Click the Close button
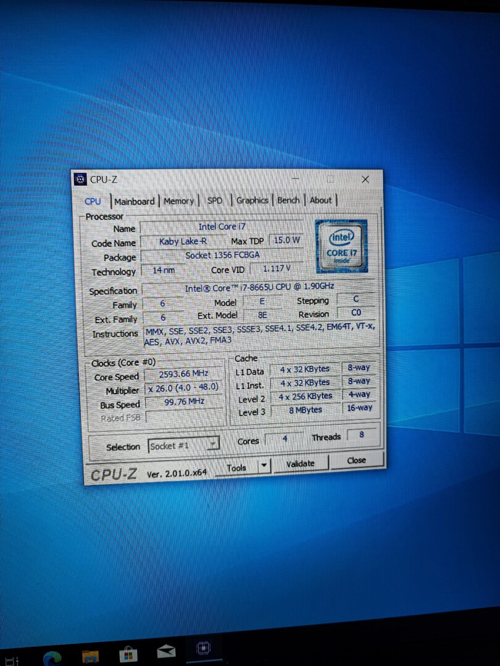Viewport: 500px width, 666px height. [356, 460]
